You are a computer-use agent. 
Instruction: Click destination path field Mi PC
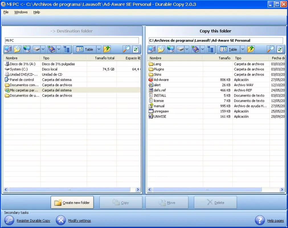tap(72, 40)
